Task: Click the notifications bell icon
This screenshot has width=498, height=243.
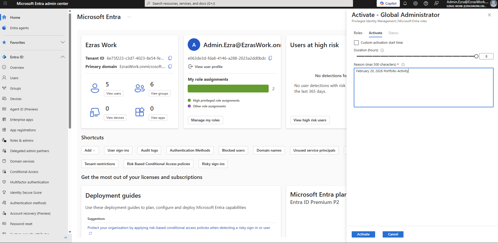Action: coord(405,3)
